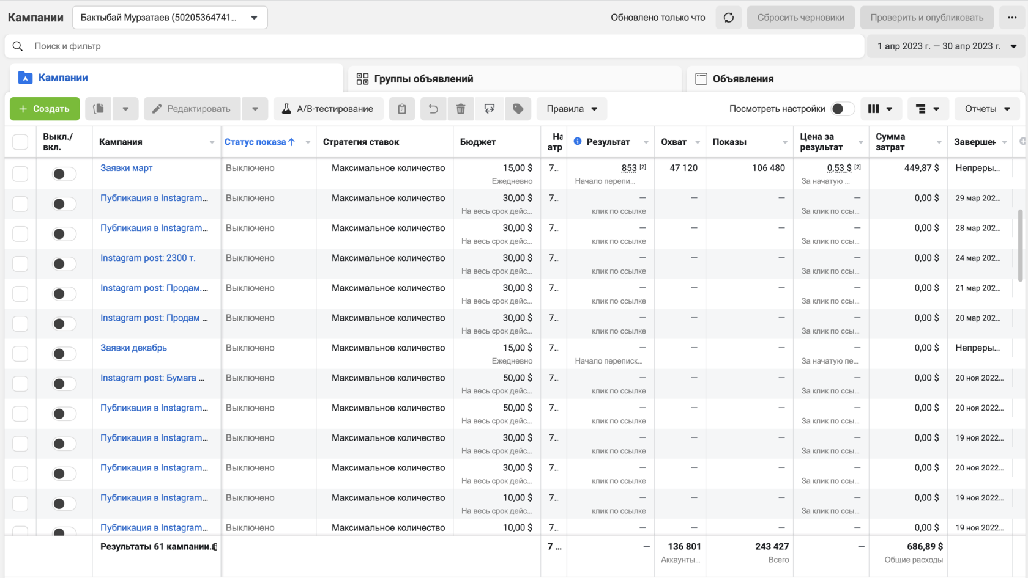Click the Поиск и фильтр search field
Image resolution: width=1028 pixels, height=578 pixels.
(434, 46)
